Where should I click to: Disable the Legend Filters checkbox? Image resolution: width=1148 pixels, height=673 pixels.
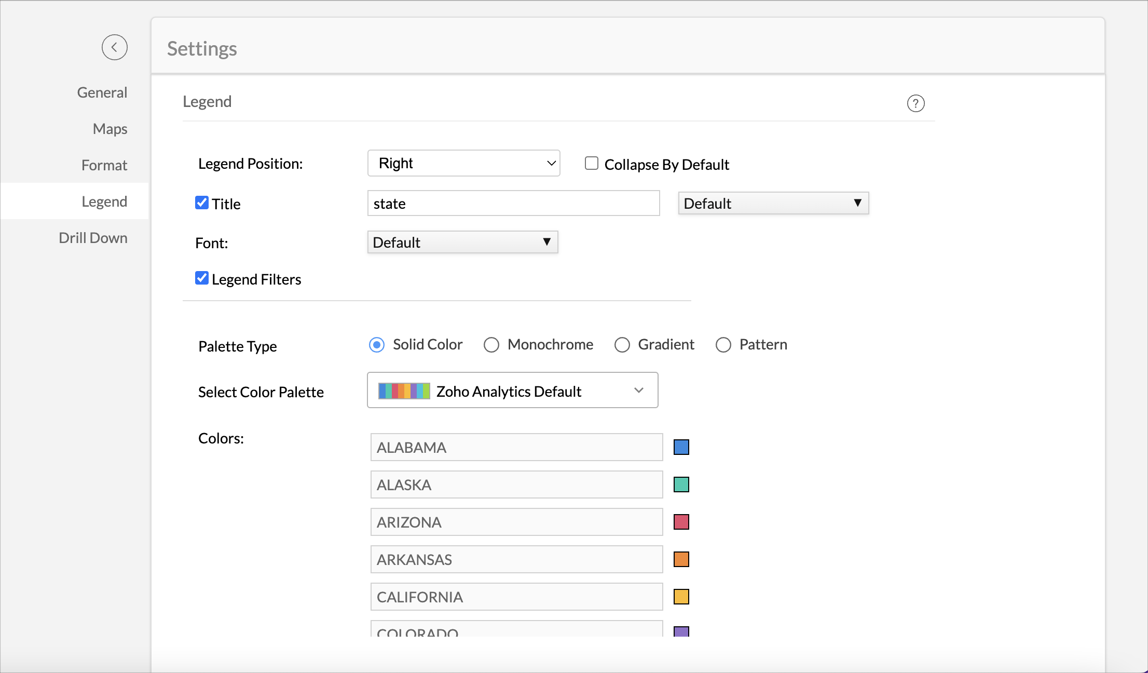coord(202,278)
